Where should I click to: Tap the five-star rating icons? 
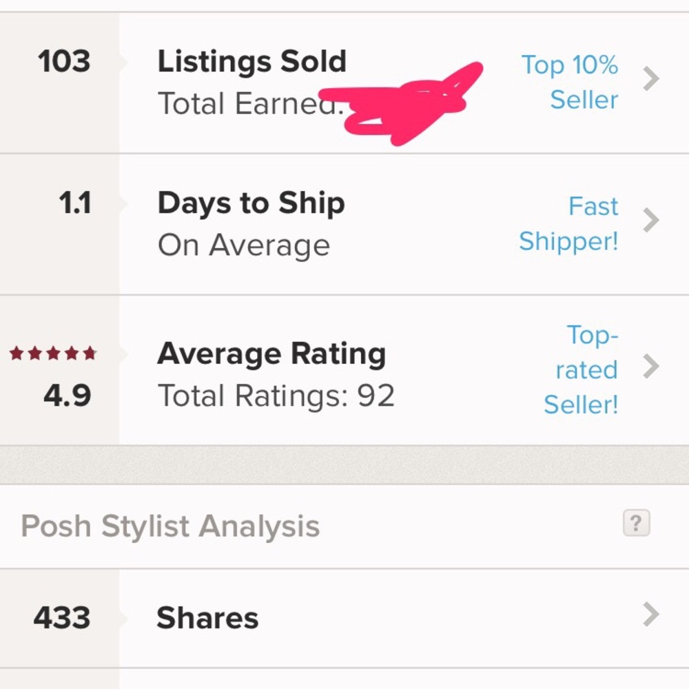[53, 354]
